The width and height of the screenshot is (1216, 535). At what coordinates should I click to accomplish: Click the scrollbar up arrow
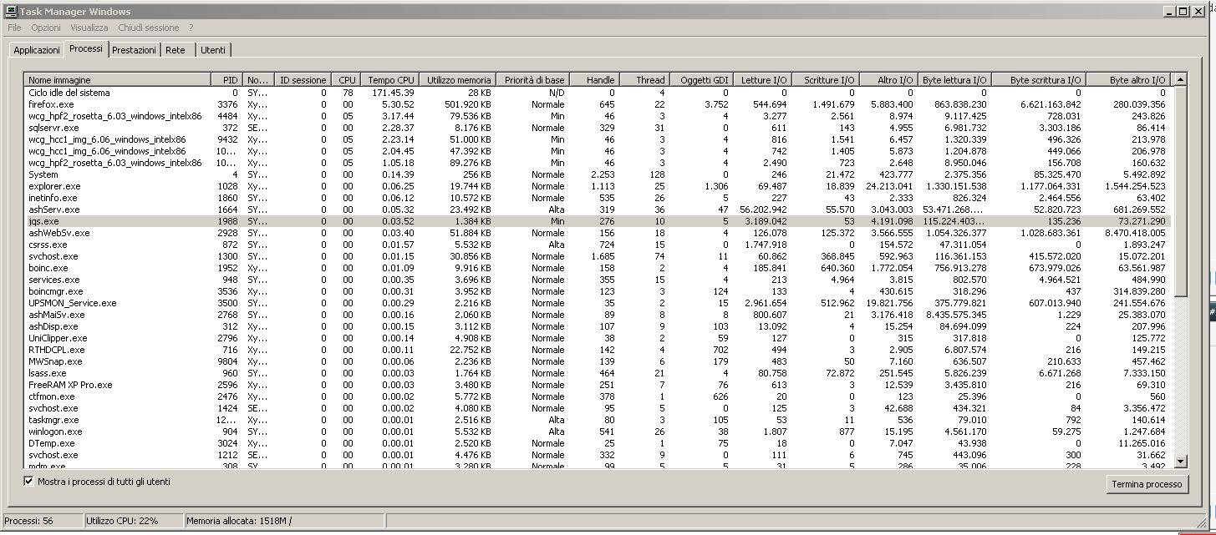pyautogui.click(x=1180, y=80)
